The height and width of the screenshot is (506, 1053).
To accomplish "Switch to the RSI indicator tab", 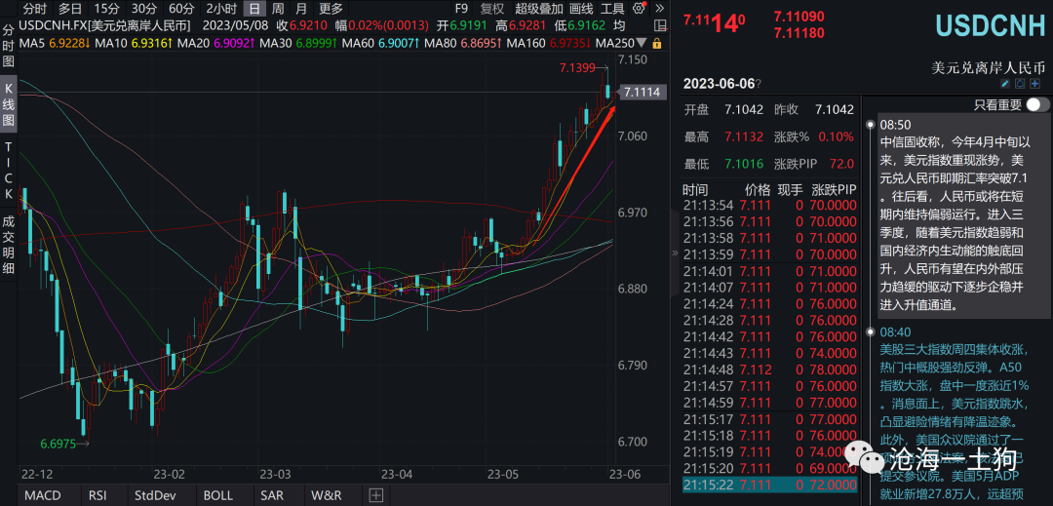I will pyautogui.click(x=97, y=496).
